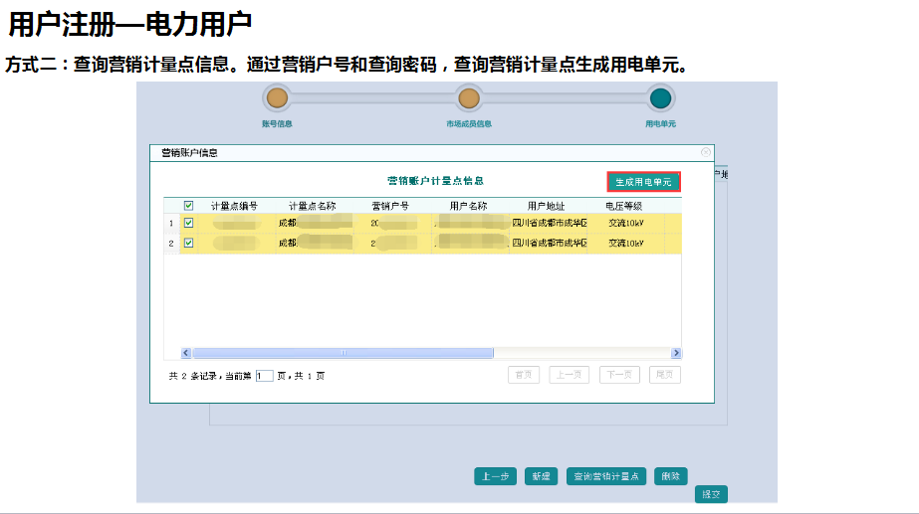Click the 账号信息 step circle
The height and width of the screenshot is (514, 919).
click(277, 97)
